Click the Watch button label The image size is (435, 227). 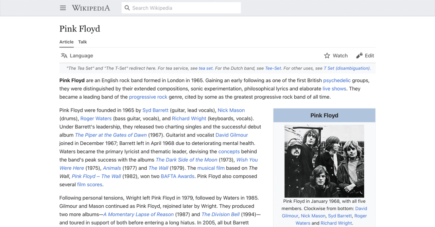[340, 56]
